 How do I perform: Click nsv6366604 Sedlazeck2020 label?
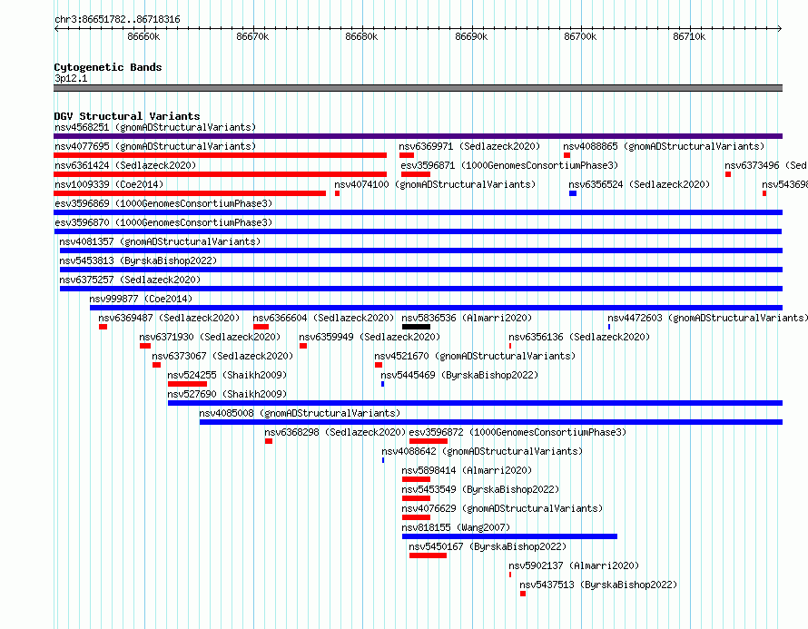click(323, 318)
